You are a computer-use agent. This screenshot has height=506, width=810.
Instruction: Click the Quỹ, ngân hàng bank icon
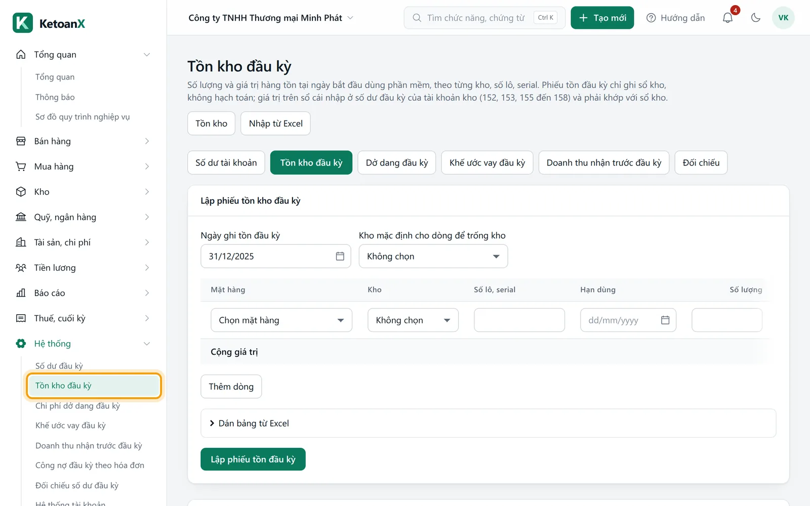pos(21,217)
